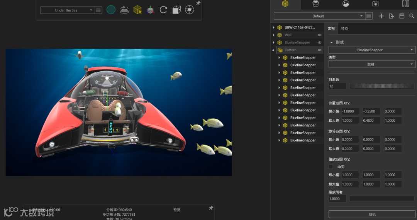
Task: Click rotation range minimum X field
Action: [350, 139]
